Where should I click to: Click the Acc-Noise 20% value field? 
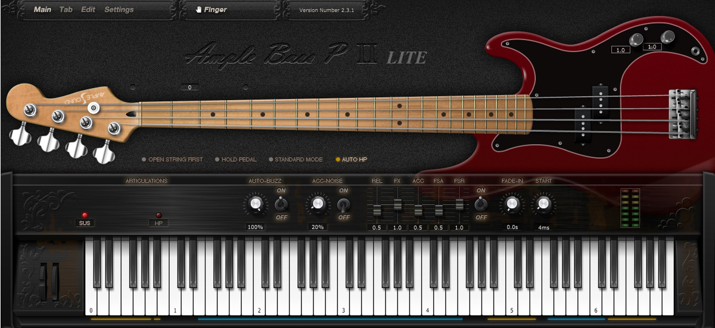point(317,227)
